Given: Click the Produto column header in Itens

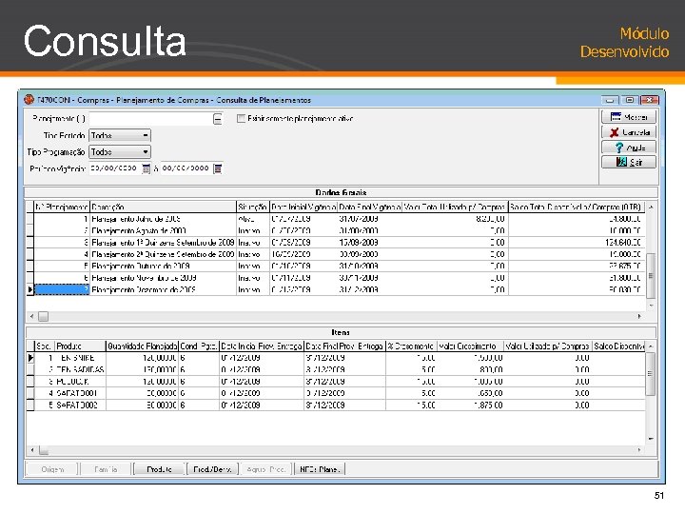Looking at the screenshot, I should tap(80, 346).
